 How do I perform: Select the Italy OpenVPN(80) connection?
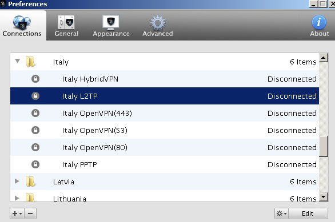tap(165, 147)
